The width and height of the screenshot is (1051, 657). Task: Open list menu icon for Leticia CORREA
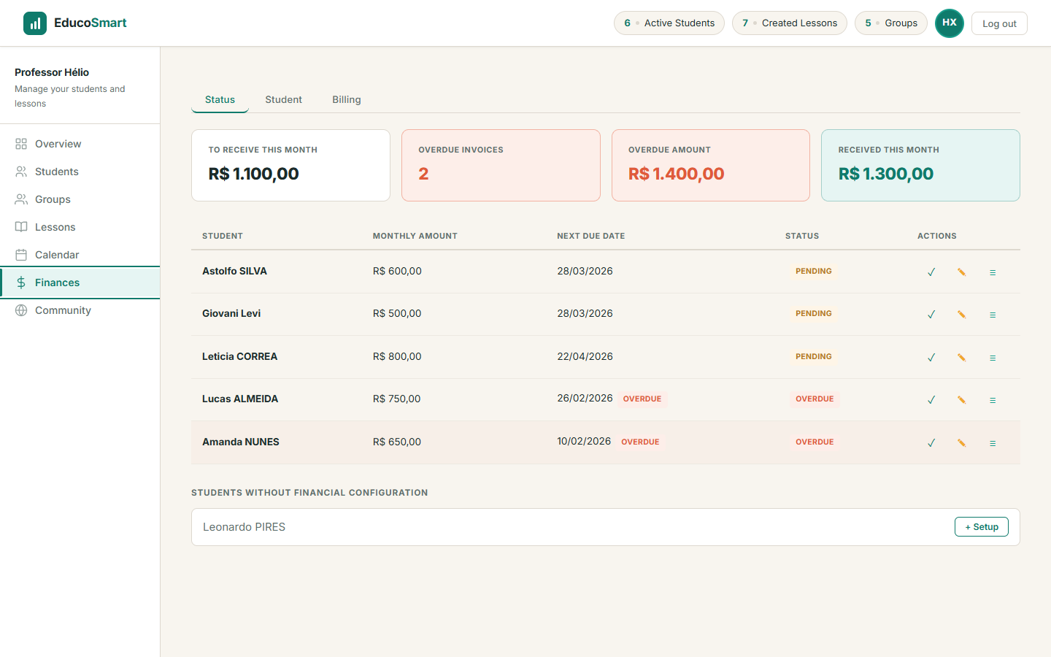993,358
